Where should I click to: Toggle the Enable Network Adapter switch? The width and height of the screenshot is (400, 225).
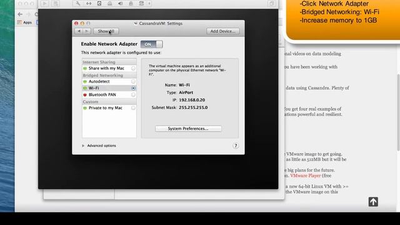point(151,44)
